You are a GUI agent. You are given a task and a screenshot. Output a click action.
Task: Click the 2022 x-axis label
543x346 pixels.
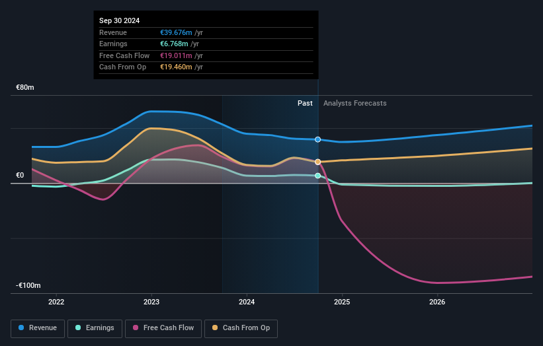tap(56, 302)
